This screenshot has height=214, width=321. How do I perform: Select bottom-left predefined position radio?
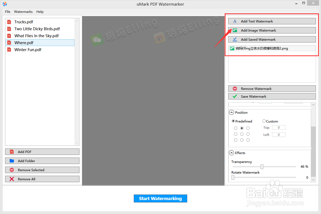[236, 140]
